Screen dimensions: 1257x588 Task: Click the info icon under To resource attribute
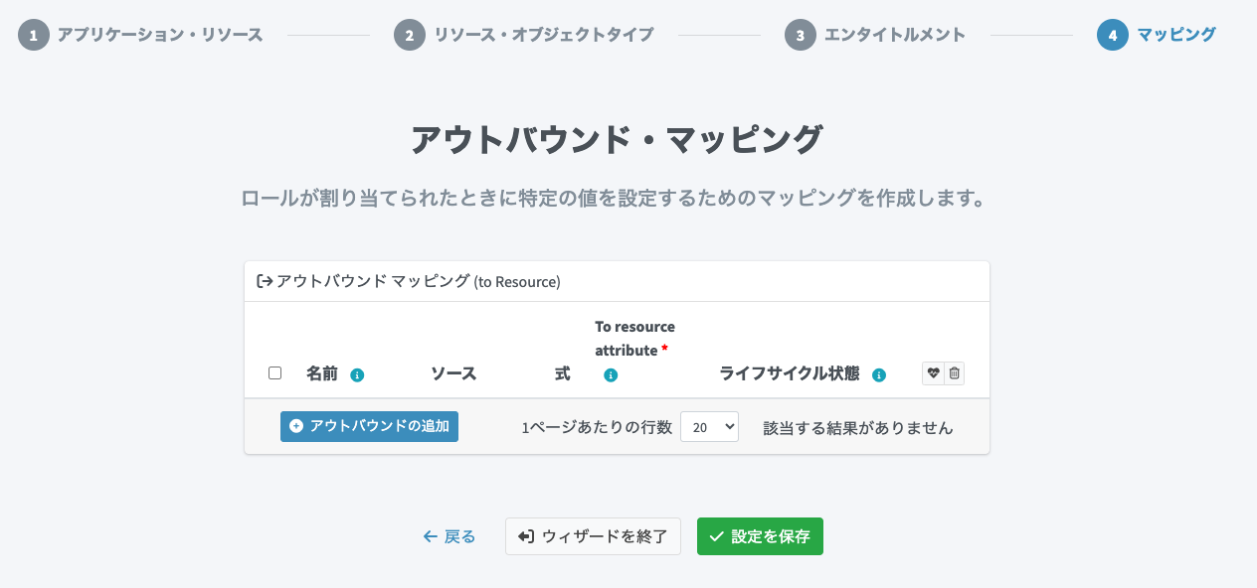(611, 375)
